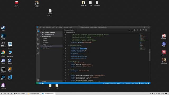This screenshot has height=95, width=169.
Task: Click the editor vertical scrollbar thumb
Action: [150, 55]
